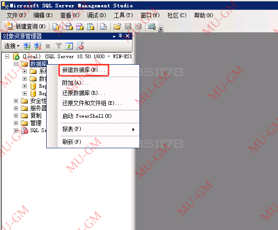The height and width of the screenshot is (230, 278).
Task: Toggle auto-hide pin of Object Explorer
Action: (x=121, y=36)
